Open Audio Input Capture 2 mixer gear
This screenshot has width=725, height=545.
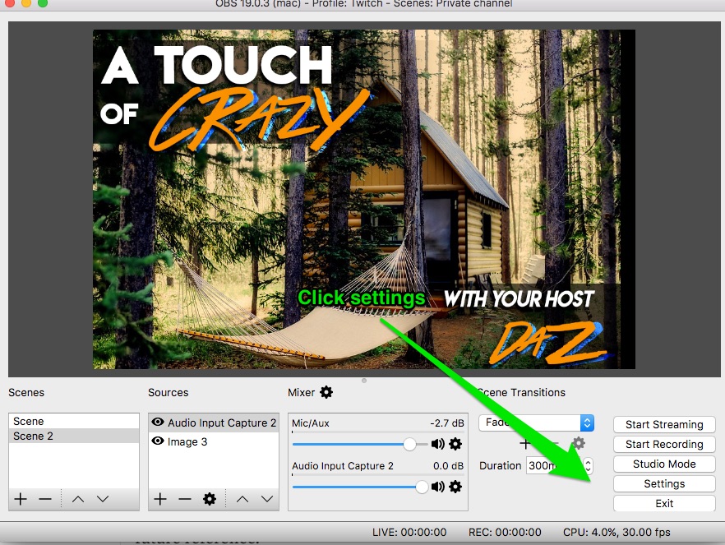455,487
